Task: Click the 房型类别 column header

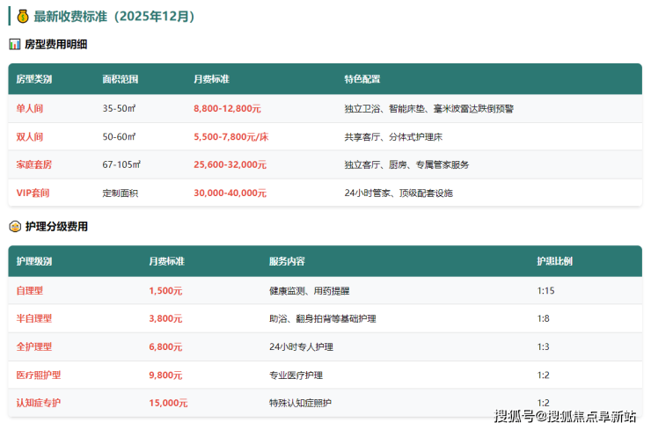Action: pos(34,79)
